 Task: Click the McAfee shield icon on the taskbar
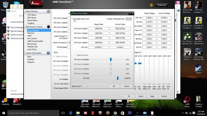click(x=100, y=113)
